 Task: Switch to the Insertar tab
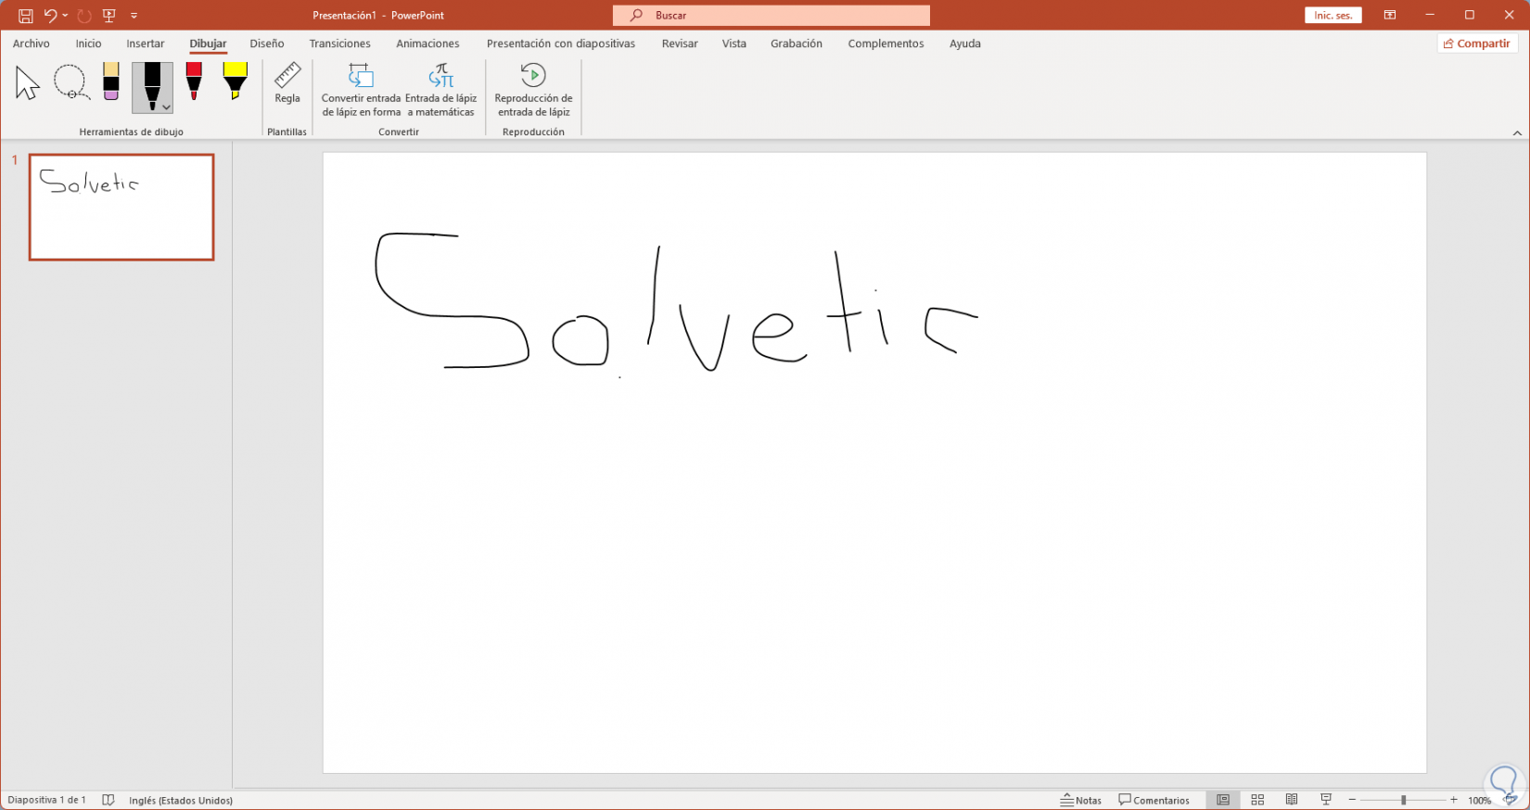coord(146,44)
